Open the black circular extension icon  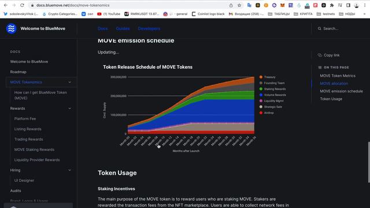[x=324, y=5]
